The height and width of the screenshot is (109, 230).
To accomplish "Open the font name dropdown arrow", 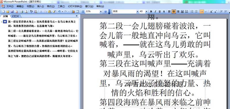I will (x=137, y=12).
